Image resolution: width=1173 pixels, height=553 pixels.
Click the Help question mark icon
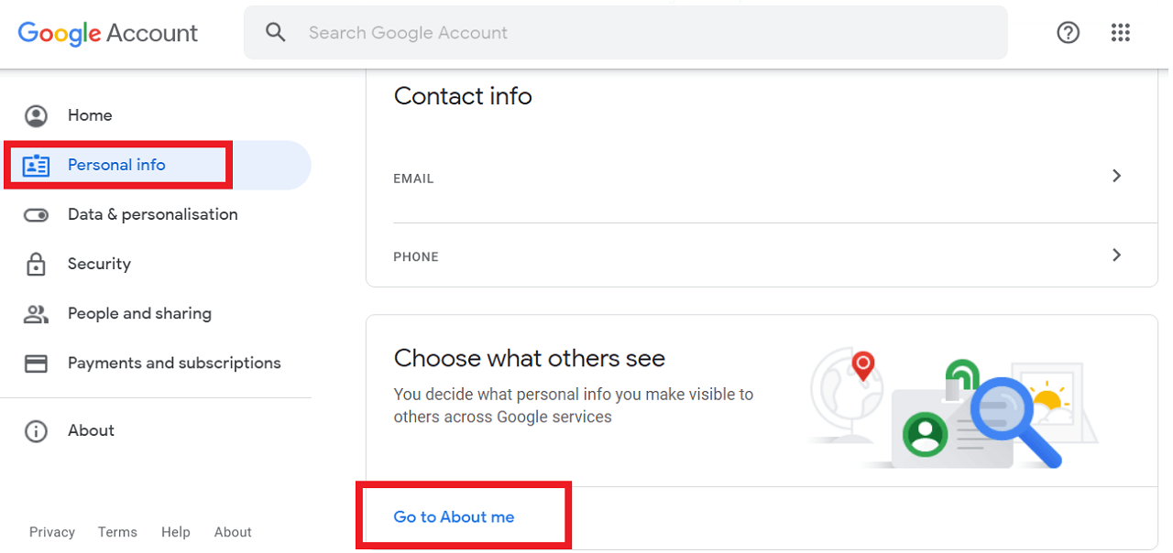coord(1068,32)
